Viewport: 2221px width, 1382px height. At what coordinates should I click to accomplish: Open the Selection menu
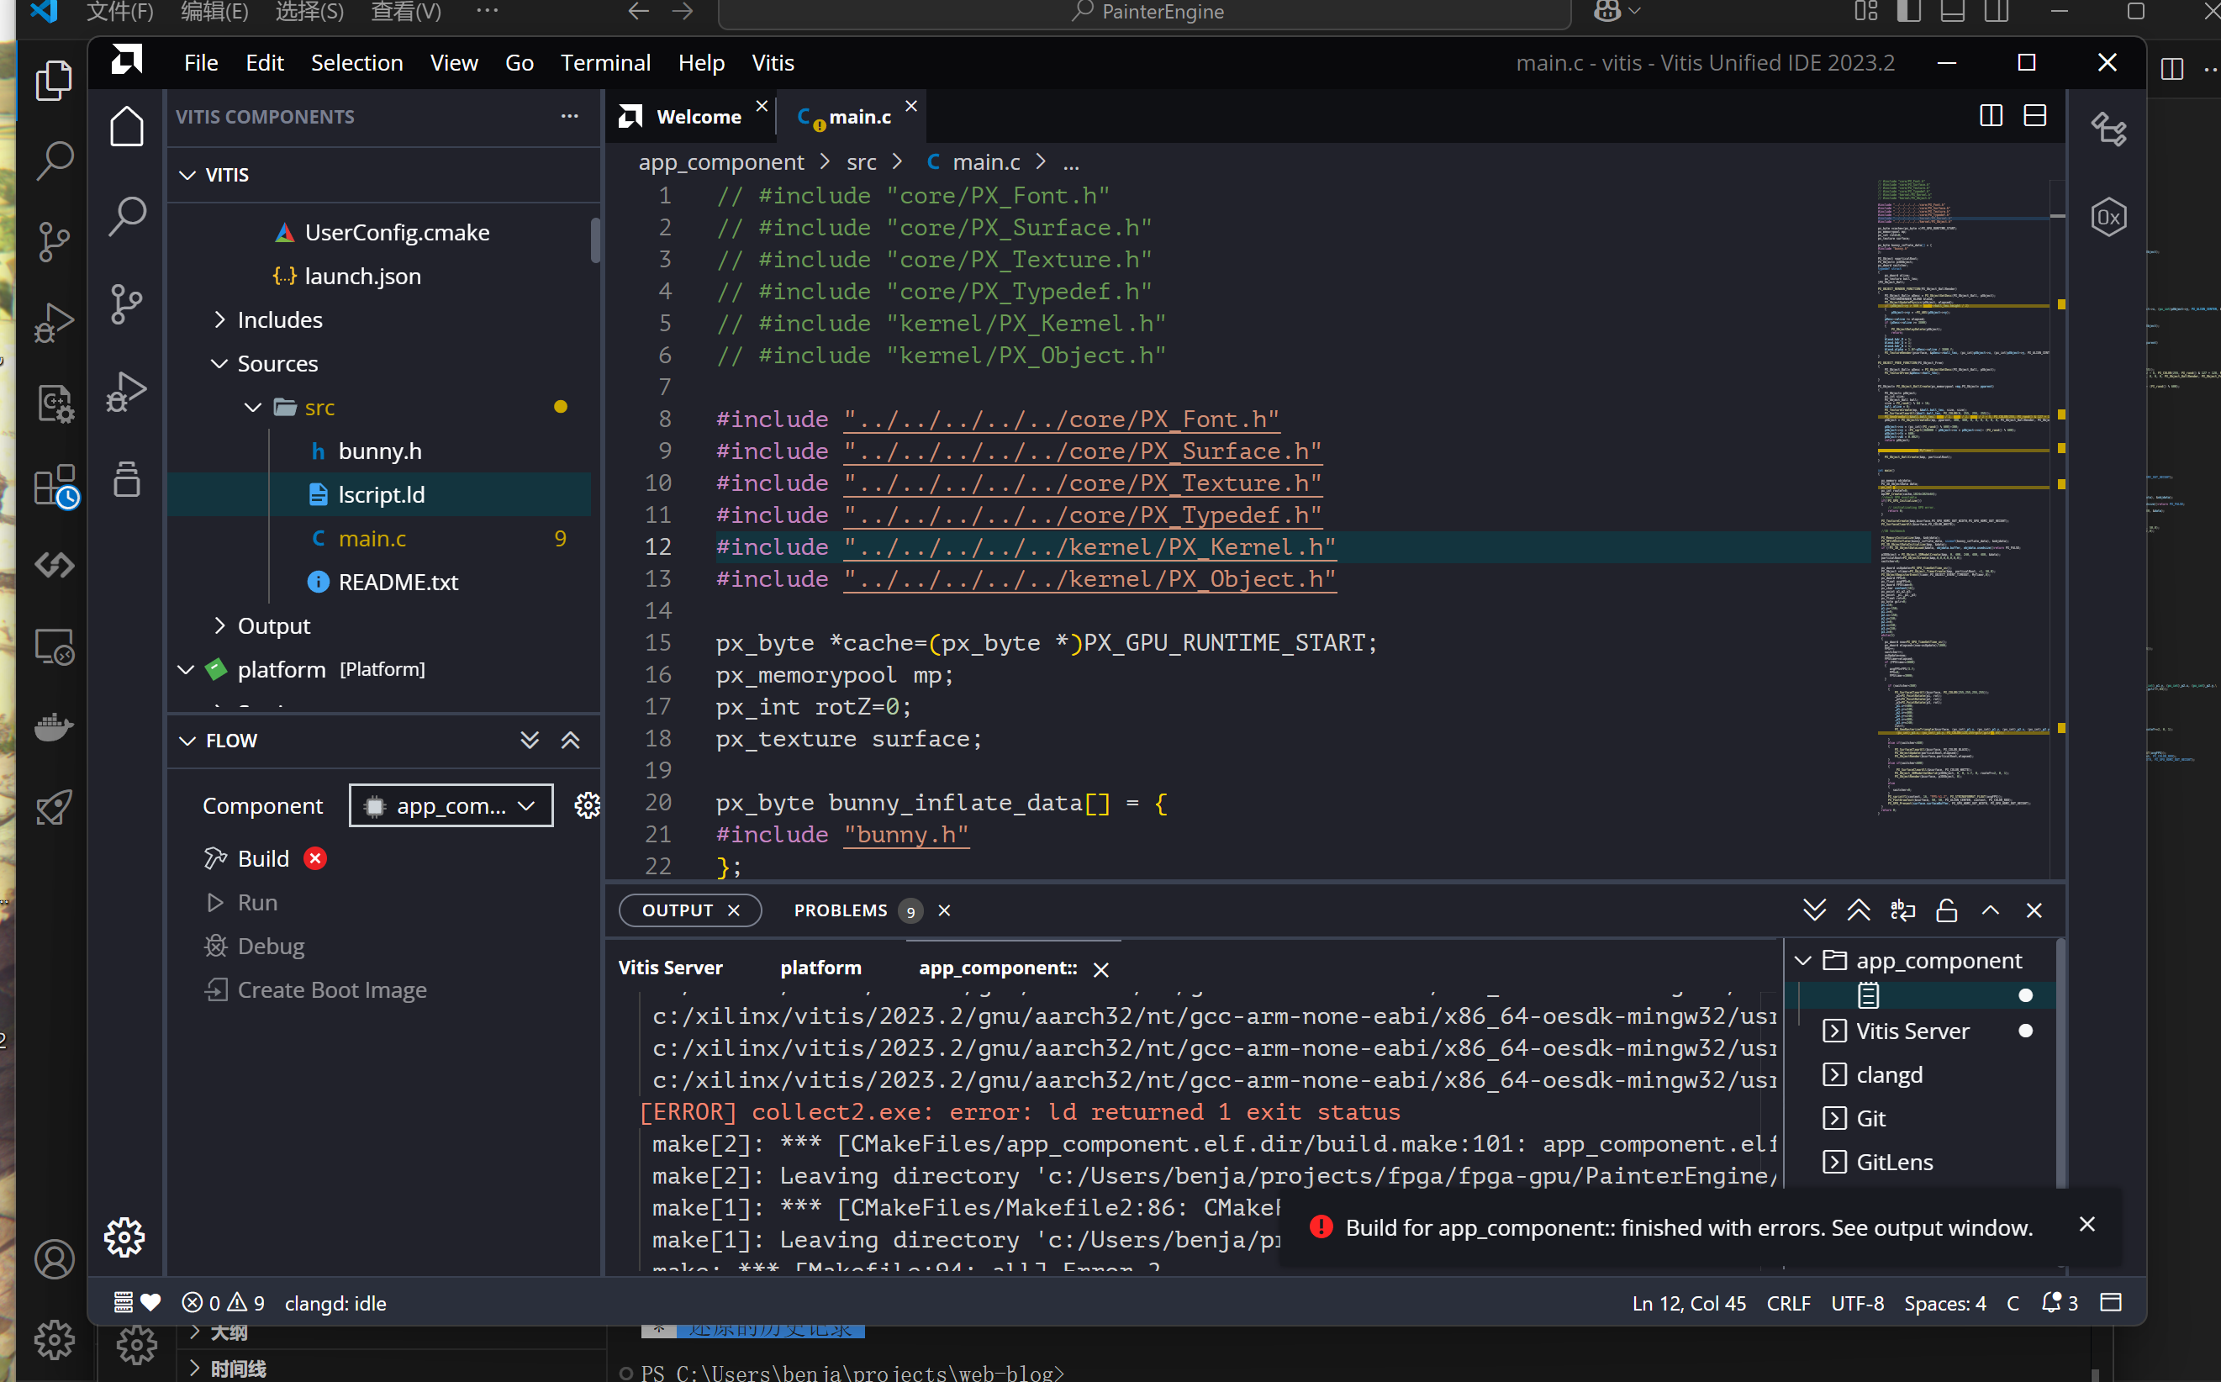(x=356, y=62)
